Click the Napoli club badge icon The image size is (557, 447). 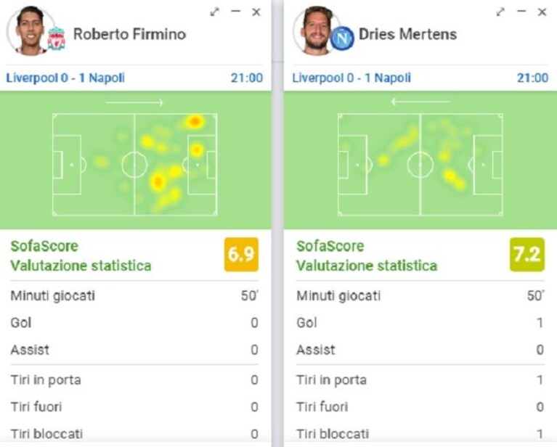342,38
